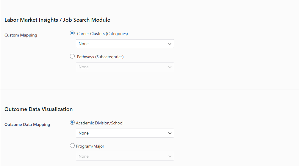Click the 'Custom Mapping' field label

(x=21, y=35)
